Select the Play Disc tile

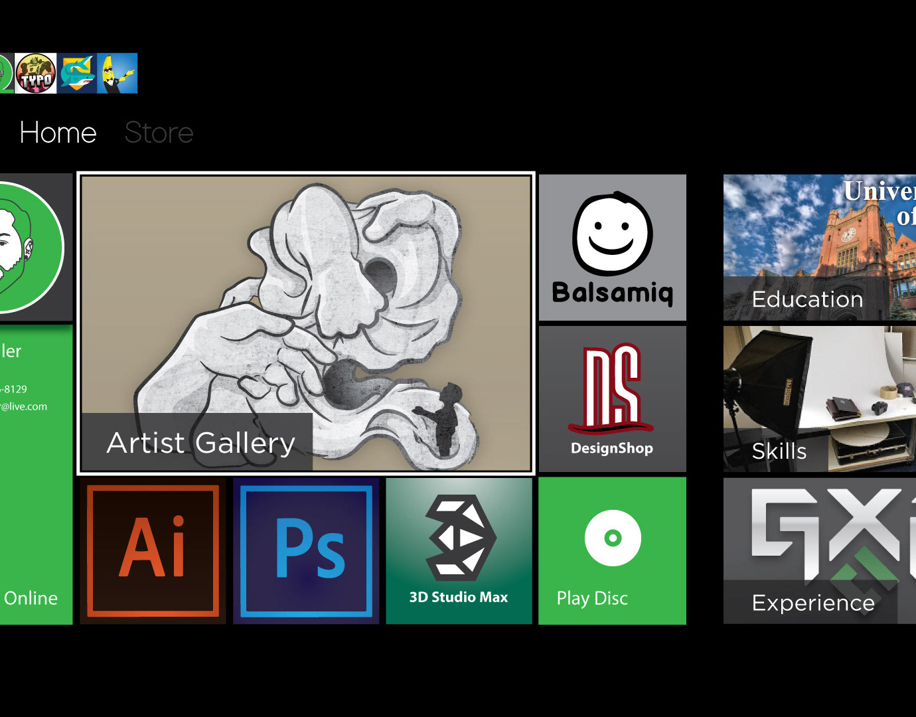[x=612, y=551]
